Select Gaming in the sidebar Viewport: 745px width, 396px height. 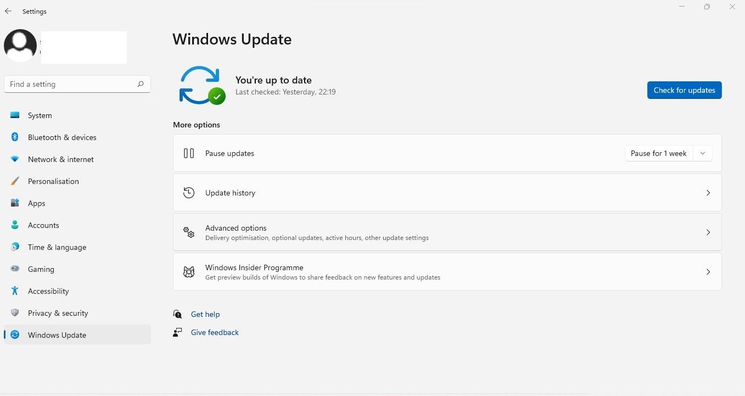point(77,269)
